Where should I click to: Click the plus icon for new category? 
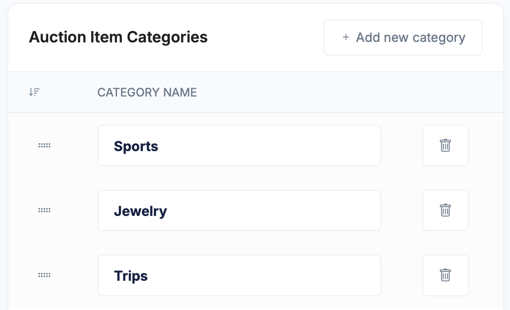(346, 38)
